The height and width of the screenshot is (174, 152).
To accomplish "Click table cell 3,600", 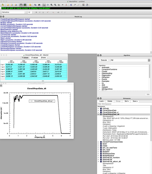I will (24, 72).
